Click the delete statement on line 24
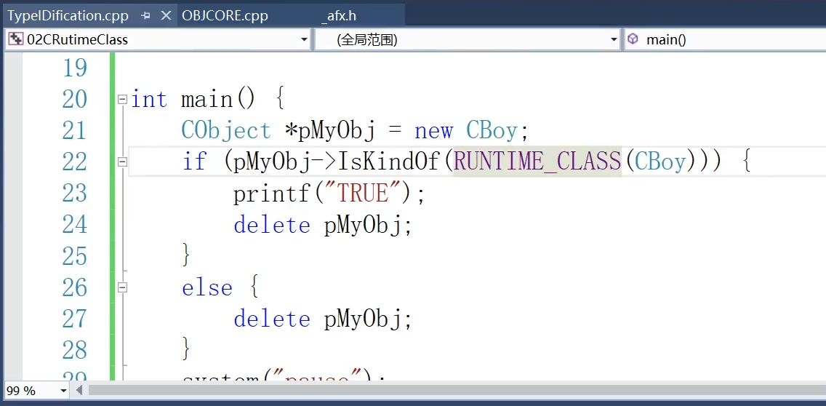826x406 pixels. tap(272, 225)
